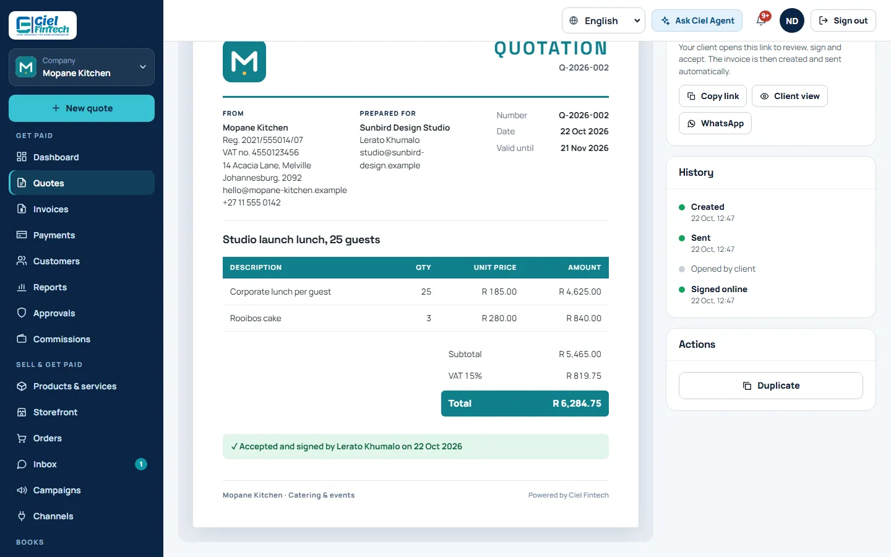
Task: Go to Quotes section
Action: pyautogui.click(x=82, y=183)
